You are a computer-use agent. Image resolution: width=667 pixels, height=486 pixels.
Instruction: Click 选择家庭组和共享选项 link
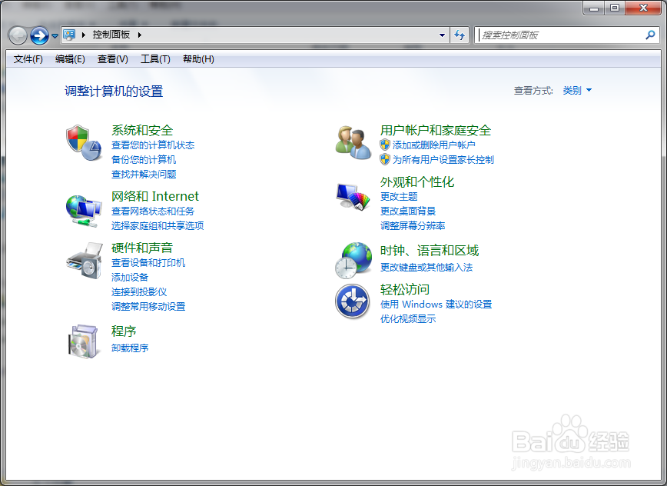[158, 225]
